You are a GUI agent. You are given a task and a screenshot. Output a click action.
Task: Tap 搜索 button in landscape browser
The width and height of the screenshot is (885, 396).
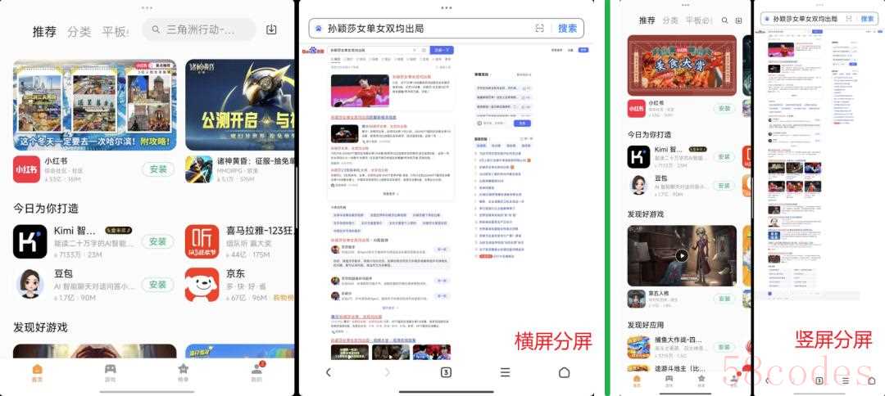[567, 28]
